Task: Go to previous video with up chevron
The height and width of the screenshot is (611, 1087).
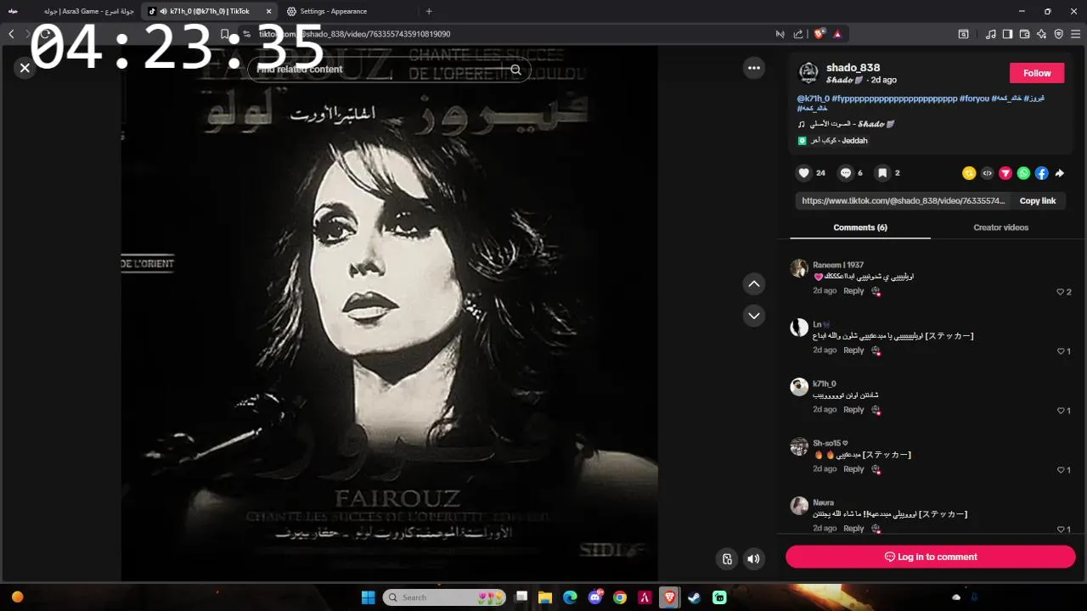Action: point(754,283)
